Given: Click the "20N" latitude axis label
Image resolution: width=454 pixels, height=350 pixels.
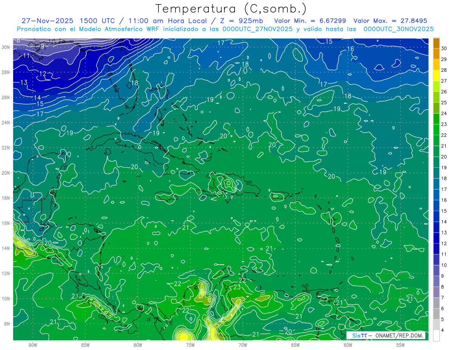Looking at the screenshot, I should point(6,173).
